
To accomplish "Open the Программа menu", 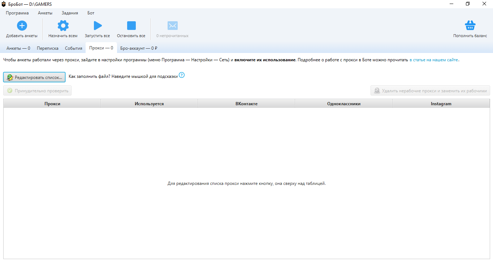I will 17,13.
